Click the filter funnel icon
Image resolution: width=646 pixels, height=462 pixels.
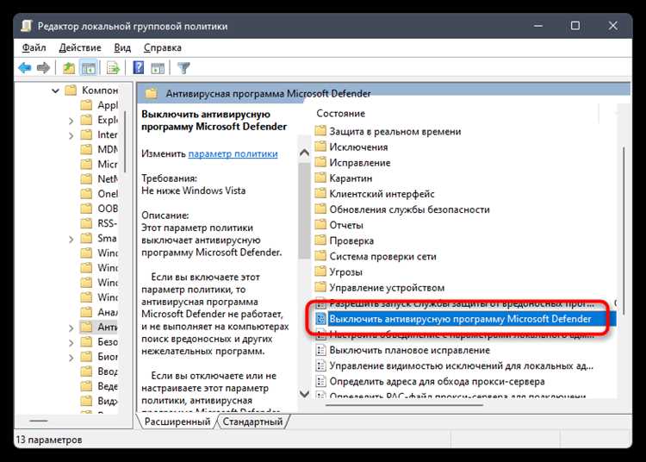[183, 67]
